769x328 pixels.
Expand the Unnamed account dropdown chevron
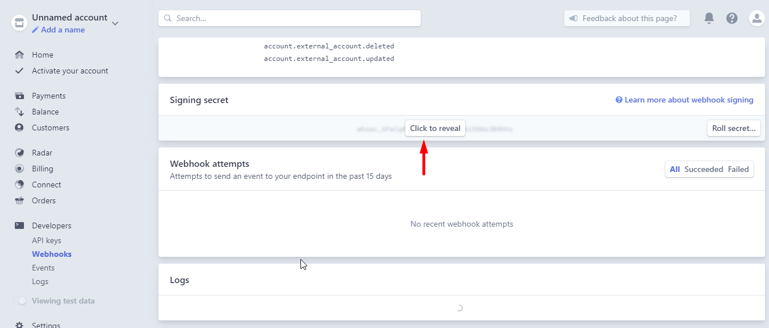pos(115,23)
